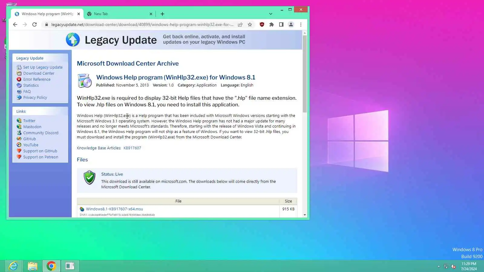
Task: Bookmark this page with the star icon
Action: (x=250, y=24)
